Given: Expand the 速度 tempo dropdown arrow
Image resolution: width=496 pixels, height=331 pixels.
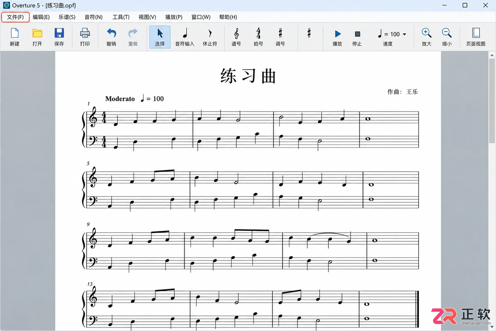Looking at the screenshot, I should (405, 34).
